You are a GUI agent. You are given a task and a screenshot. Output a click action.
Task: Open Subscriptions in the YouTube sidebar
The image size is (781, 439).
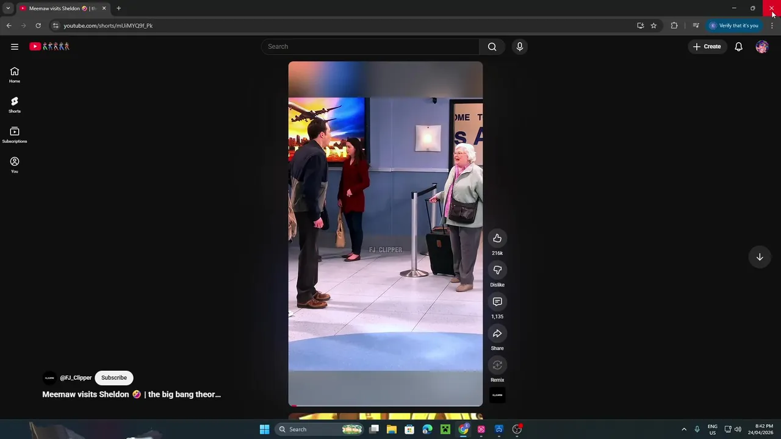pyautogui.click(x=15, y=135)
